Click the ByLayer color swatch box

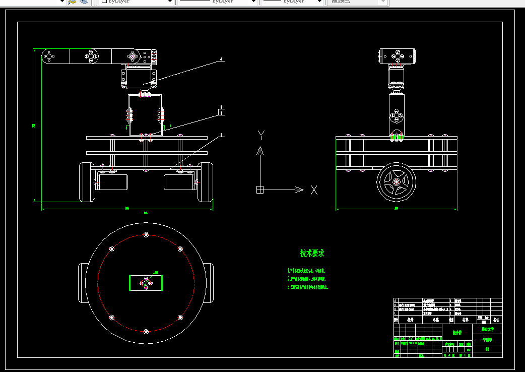(104, 1)
